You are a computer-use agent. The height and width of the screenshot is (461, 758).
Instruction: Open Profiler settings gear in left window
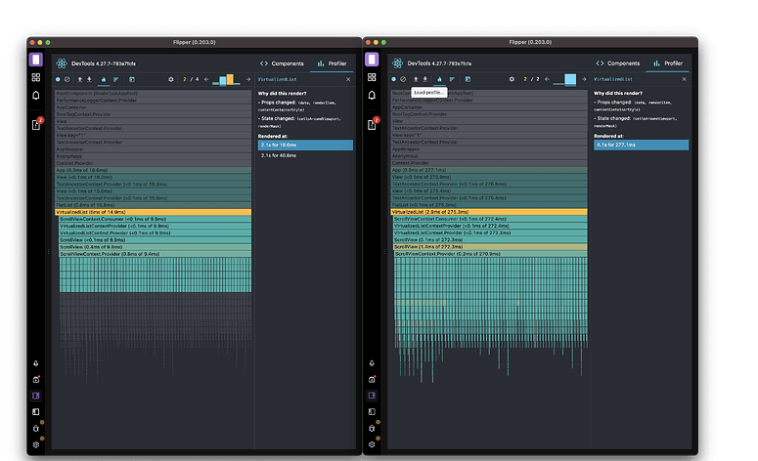point(170,79)
